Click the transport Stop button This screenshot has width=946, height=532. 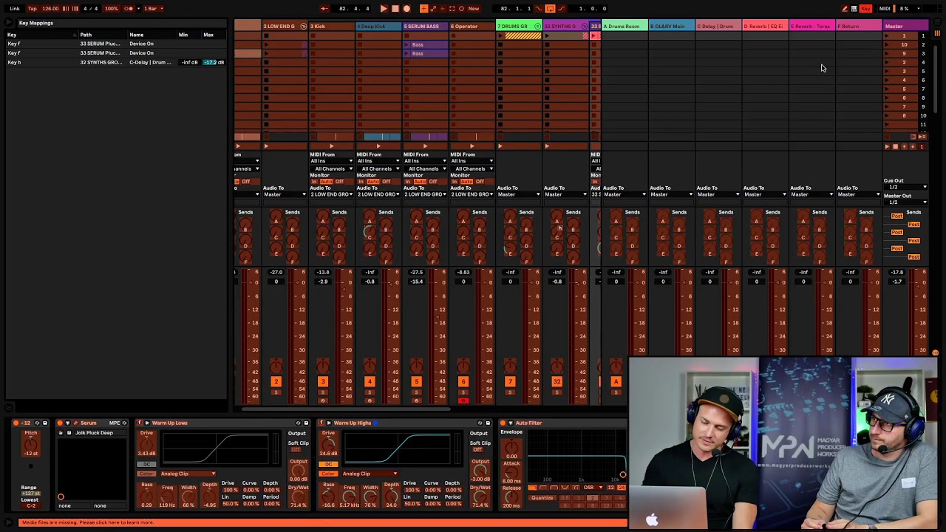[395, 8]
